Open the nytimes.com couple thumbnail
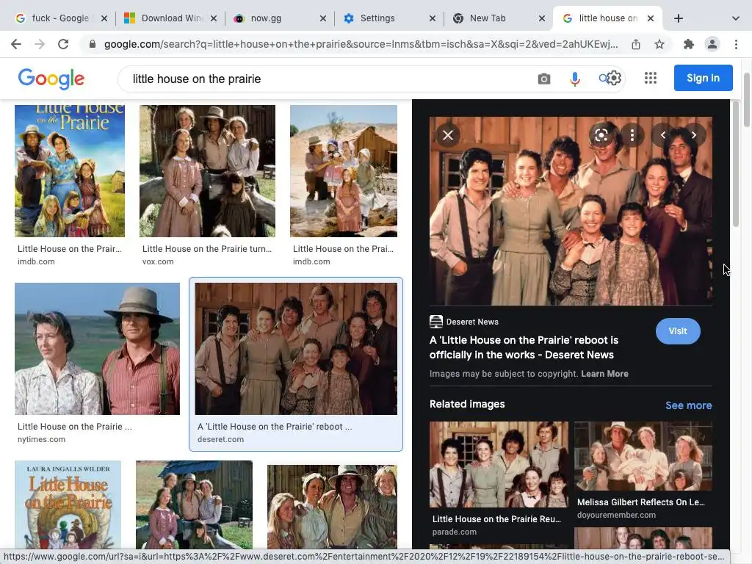This screenshot has height=564, width=752. [x=98, y=349]
